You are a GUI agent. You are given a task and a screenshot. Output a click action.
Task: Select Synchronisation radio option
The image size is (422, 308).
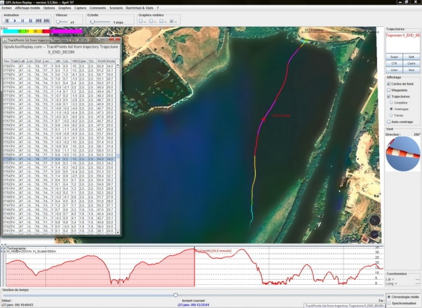[389, 303]
